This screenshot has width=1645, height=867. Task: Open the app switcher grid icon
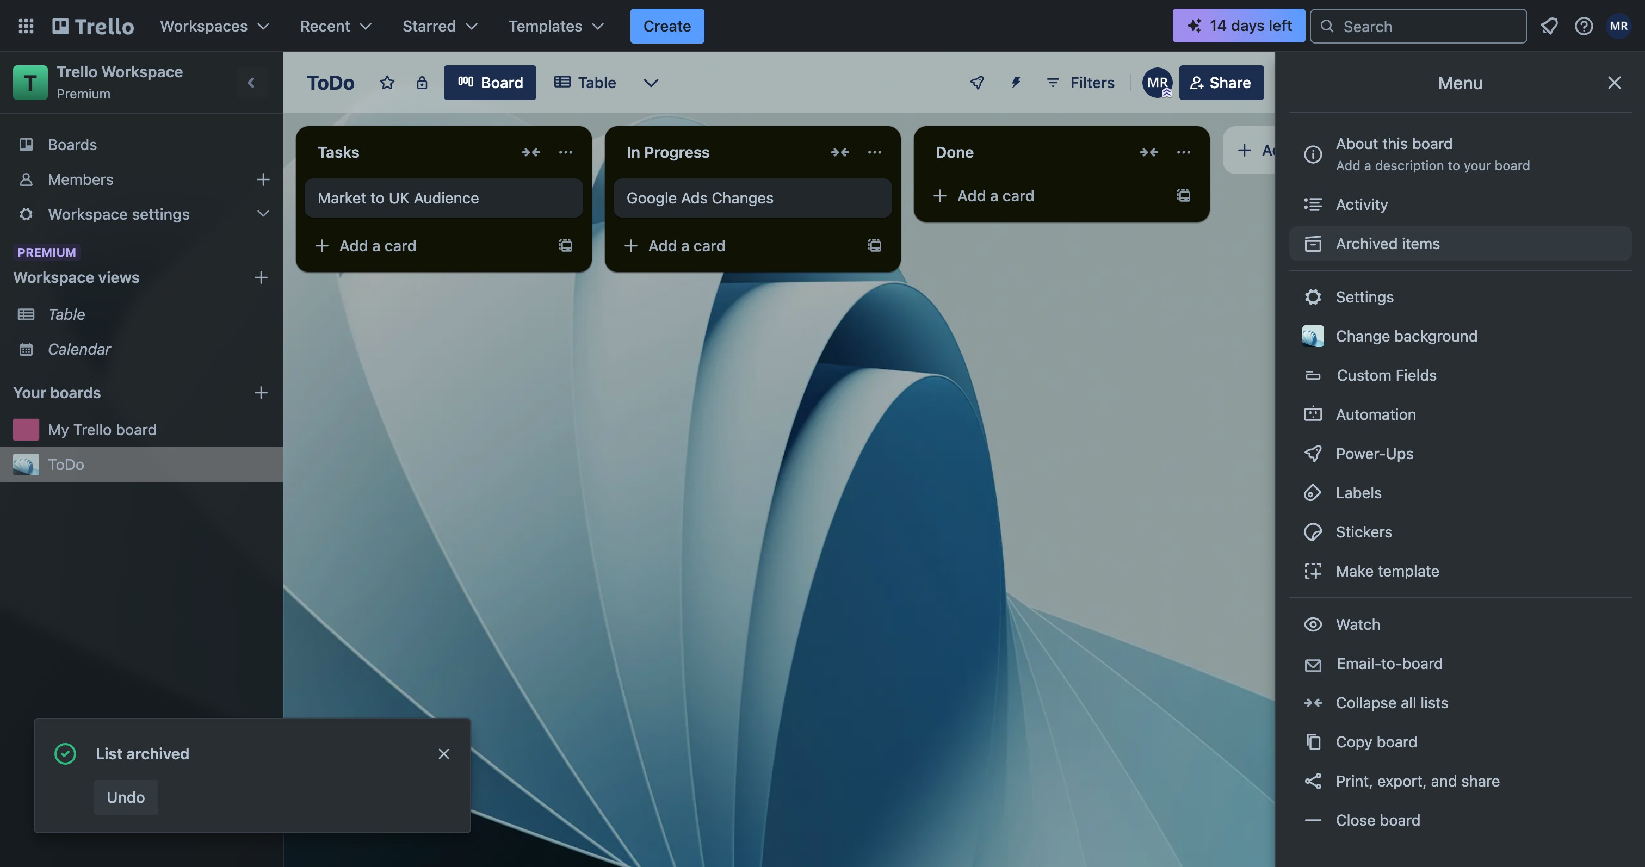click(x=26, y=26)
